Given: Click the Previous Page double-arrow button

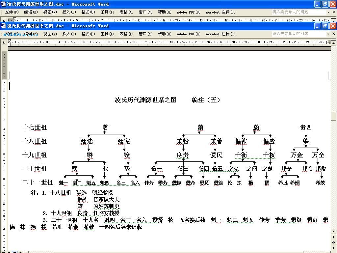Looking at the screenshot, I should pyautogui.click(x=333, y=237).
